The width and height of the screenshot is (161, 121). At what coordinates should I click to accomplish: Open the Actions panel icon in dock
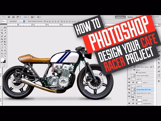click(159, 71)
